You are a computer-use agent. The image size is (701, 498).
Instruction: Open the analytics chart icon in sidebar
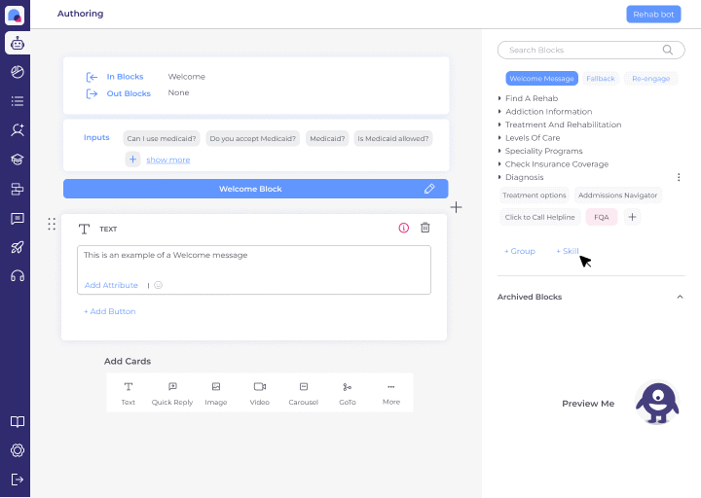pyautogui.click(x=17, y=72)
